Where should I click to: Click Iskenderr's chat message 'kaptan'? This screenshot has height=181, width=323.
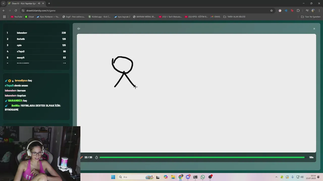22,96
